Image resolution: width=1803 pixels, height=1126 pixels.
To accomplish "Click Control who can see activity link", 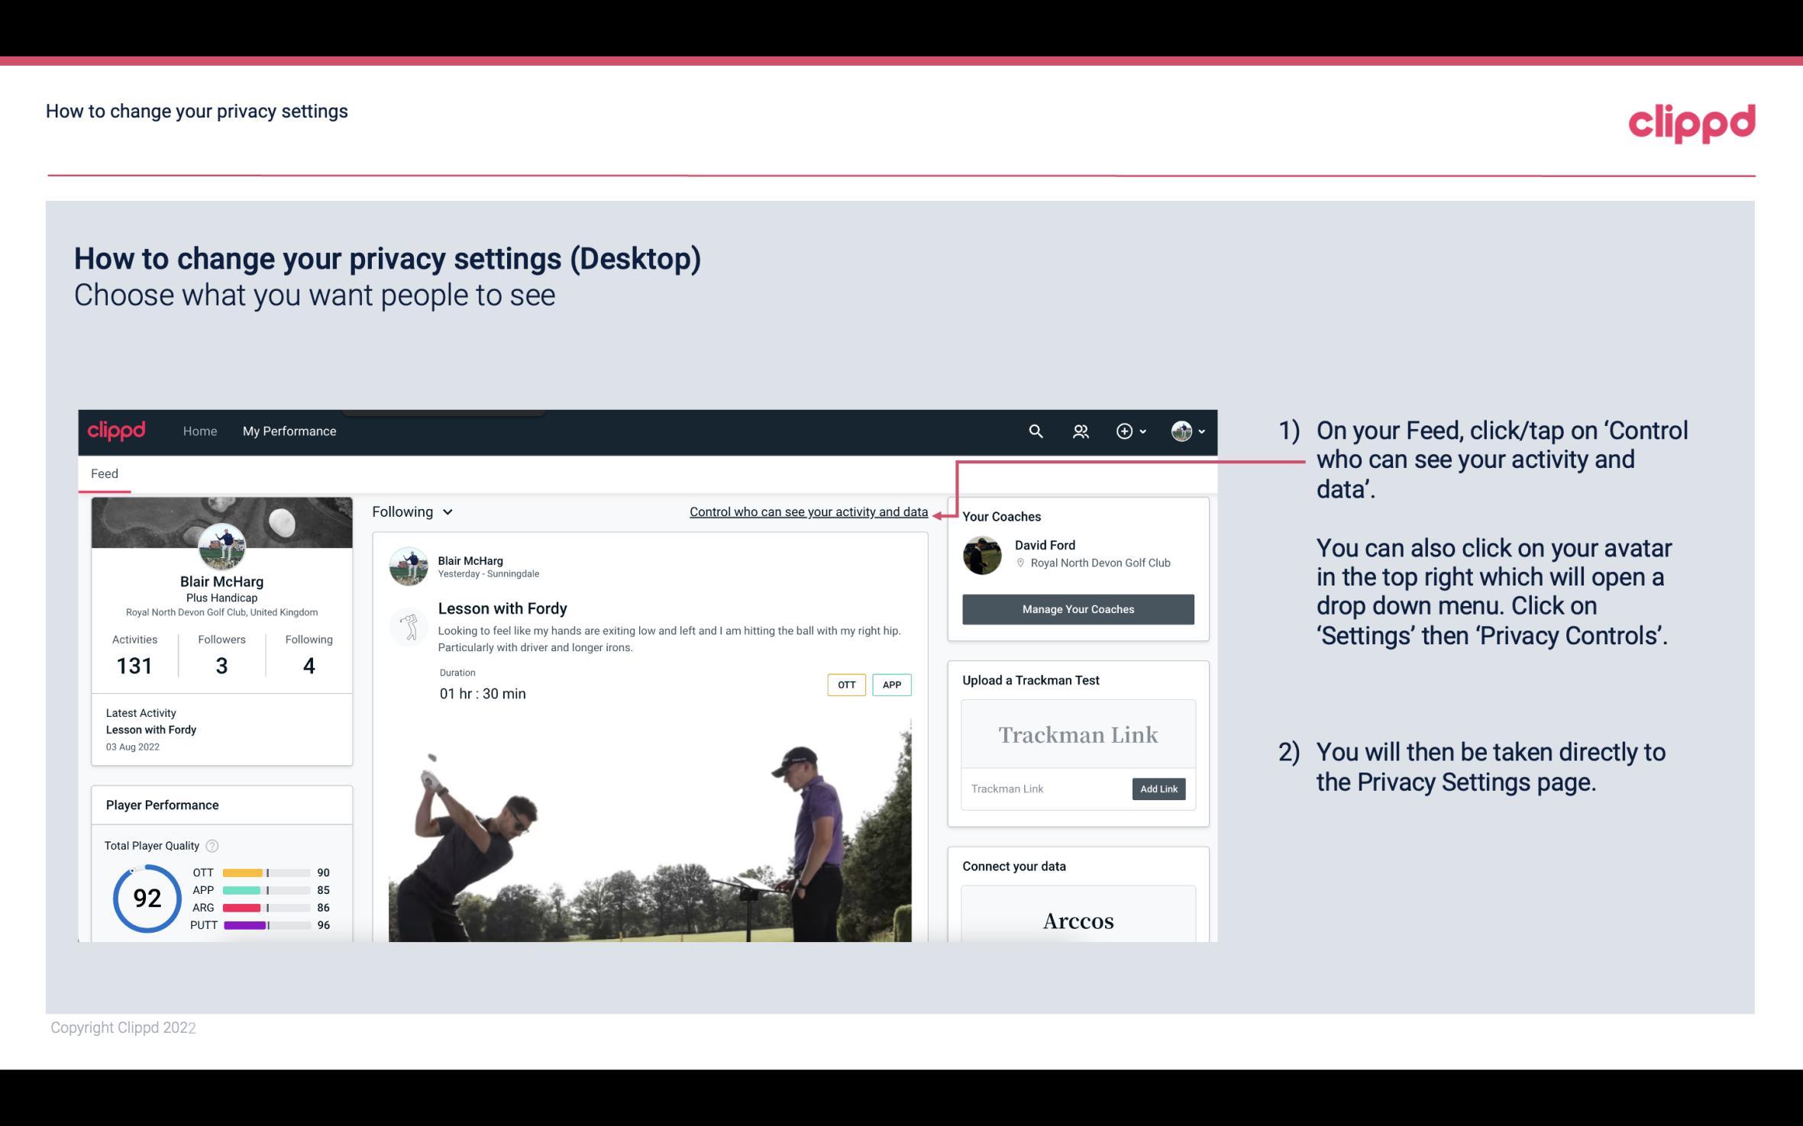I will (807, 511).
